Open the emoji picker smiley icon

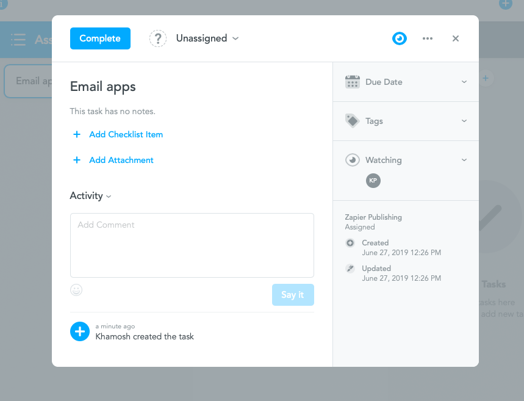[76, 290]
